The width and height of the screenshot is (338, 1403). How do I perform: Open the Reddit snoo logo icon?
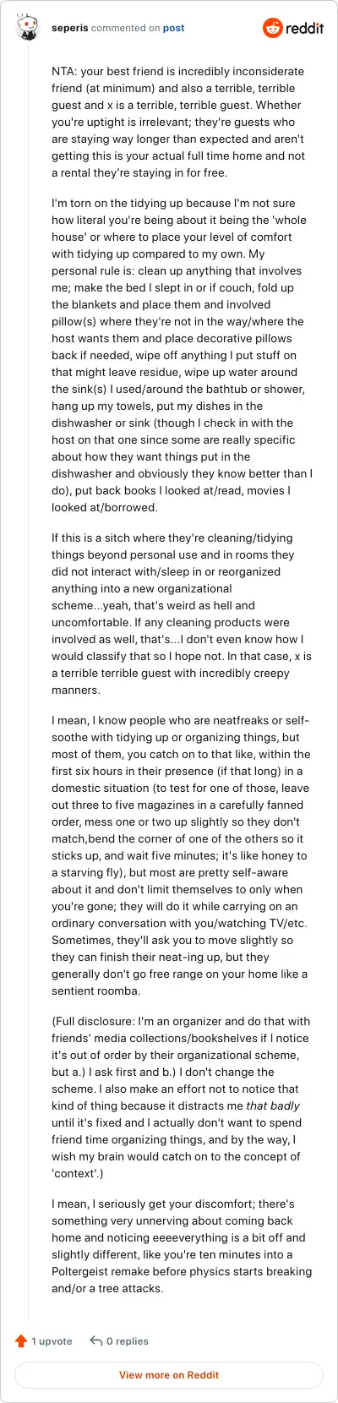273,28
